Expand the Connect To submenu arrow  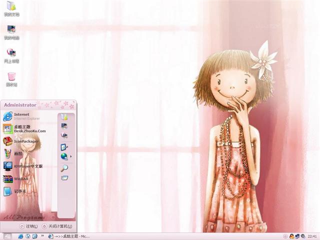click(x=71, y=156)
